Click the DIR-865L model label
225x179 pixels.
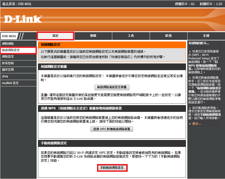click(9, 36)
